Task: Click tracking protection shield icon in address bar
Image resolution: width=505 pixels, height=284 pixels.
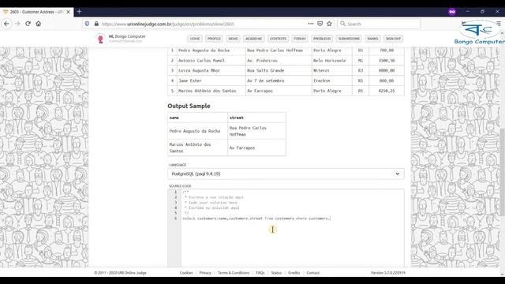Action: tap(88, 24)
